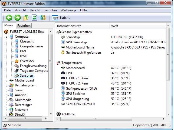This screenshot has height=130, width=174.
Task: Click the CPU temperature chip icon
Action: pyautogui.click(x=63, y=73)
